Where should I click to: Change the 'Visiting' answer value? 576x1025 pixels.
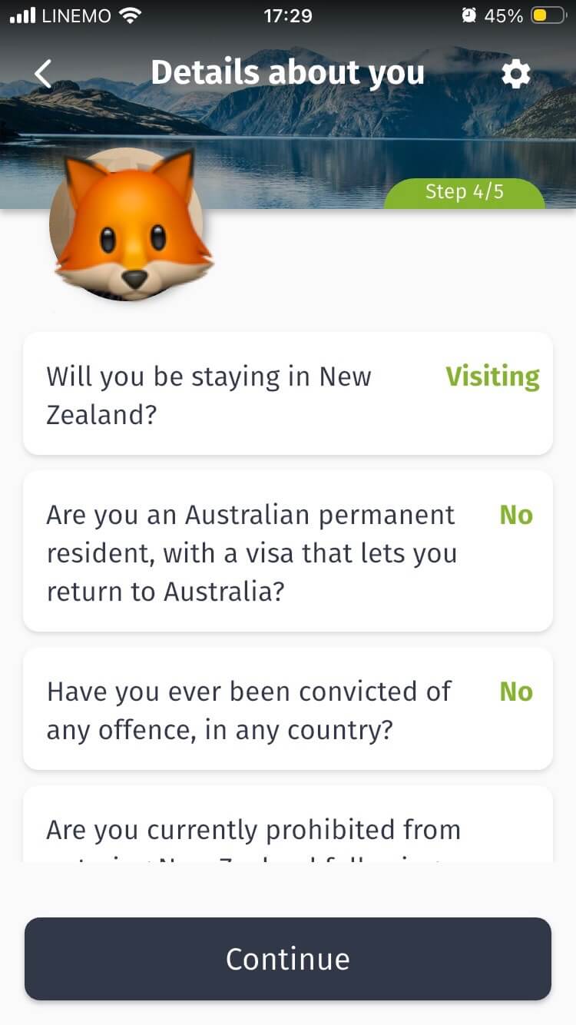tap(492, 376)
